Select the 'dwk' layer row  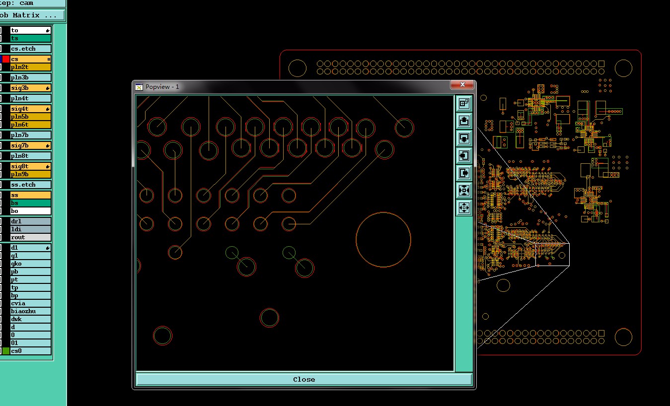[x=31, y=319]
